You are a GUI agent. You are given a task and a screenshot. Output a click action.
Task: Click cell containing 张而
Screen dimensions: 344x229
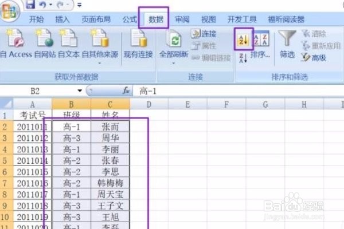point(110,127)
